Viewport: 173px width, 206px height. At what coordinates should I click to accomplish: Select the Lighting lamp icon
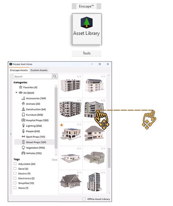[x=23, y=126]
